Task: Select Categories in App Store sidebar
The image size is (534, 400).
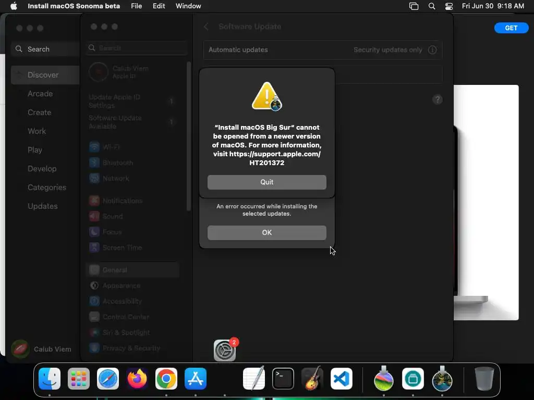Action: [47, 187]
